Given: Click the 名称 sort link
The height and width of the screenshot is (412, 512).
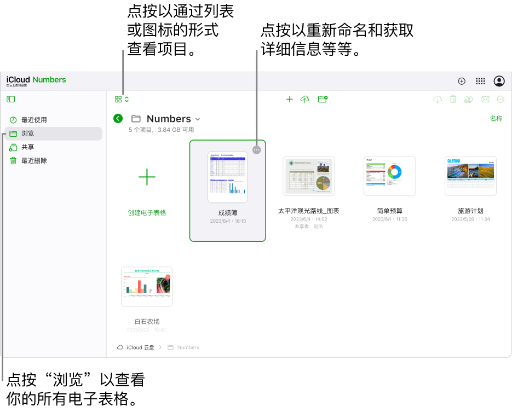Looking at the screenshot, I should coord(496,118).
